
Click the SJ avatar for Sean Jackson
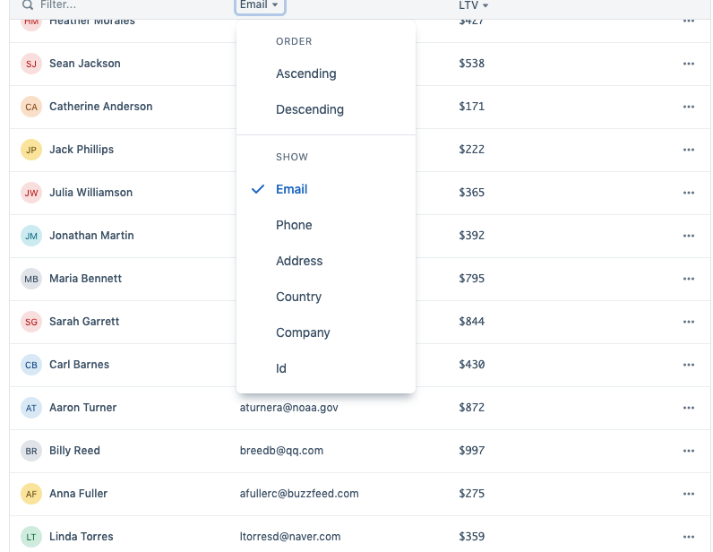pyautogui.click(x=31, y=64)
